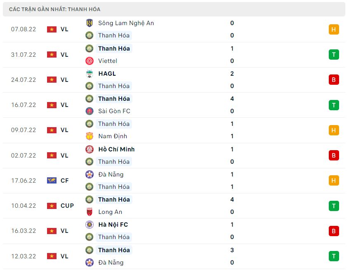Image resolution: width=349 pixels, height=274 pixels.
Task: Click the 'Các trận gần nhất: Thanh Hóa' header
Action: (x=54, y=9)
